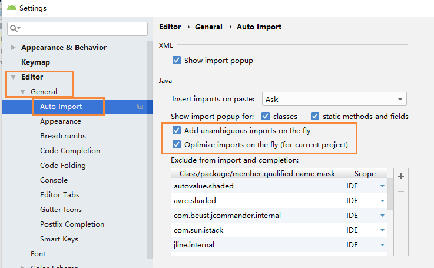Disable Add unambiguous imports on the fly
434x268 pixels.
177,131
